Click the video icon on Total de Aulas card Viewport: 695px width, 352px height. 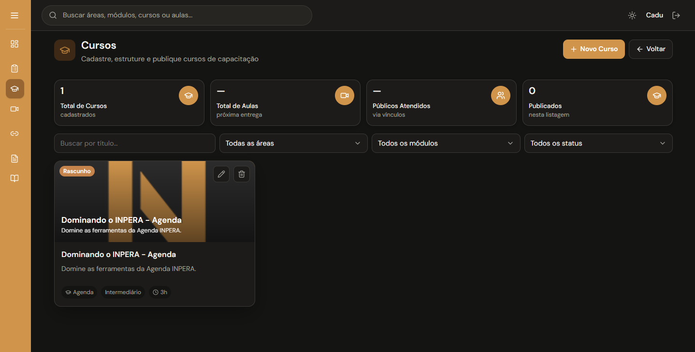(345, 95)
